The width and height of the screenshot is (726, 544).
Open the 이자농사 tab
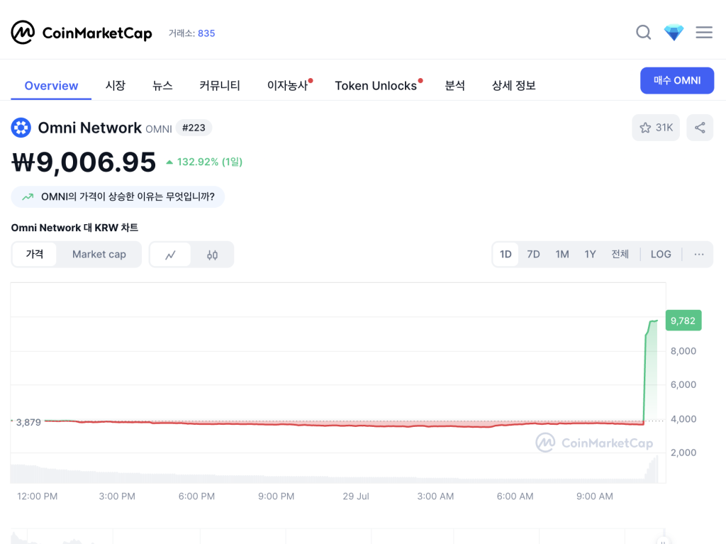[x=288, y=86]
